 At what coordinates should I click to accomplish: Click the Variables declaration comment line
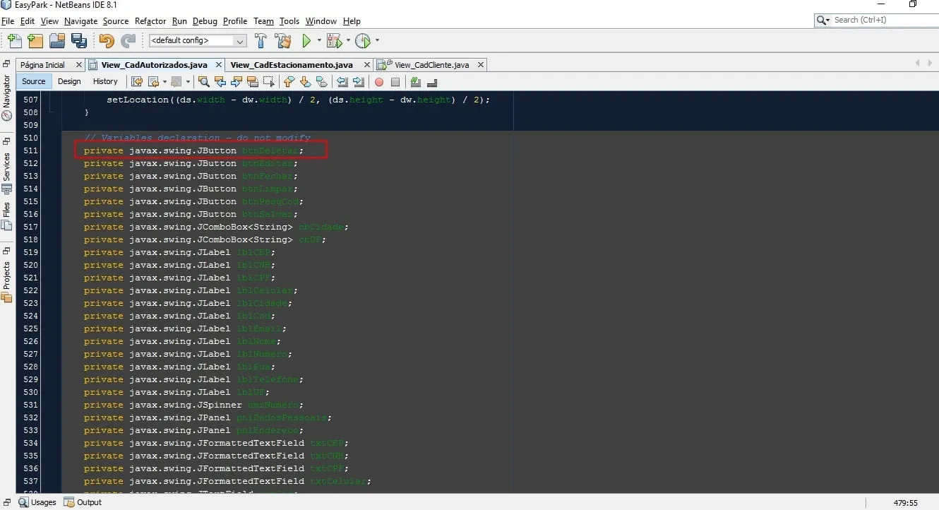pyautogui.click(x=197, y=138)
